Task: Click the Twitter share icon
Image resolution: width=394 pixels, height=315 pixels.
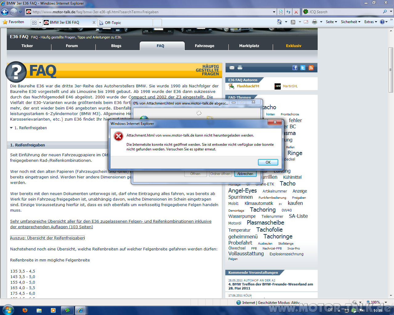Action: pos(303,68)
